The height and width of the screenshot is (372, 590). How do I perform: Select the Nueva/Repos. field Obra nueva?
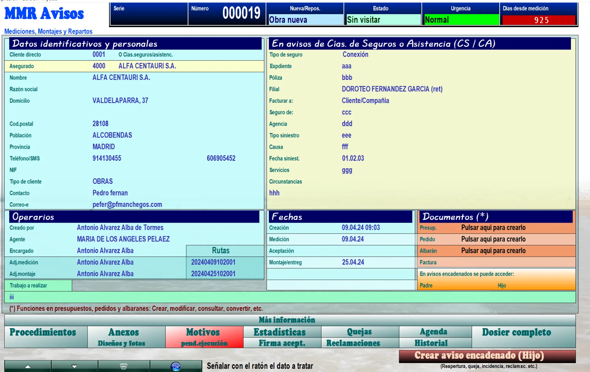[x=305, y=20]
